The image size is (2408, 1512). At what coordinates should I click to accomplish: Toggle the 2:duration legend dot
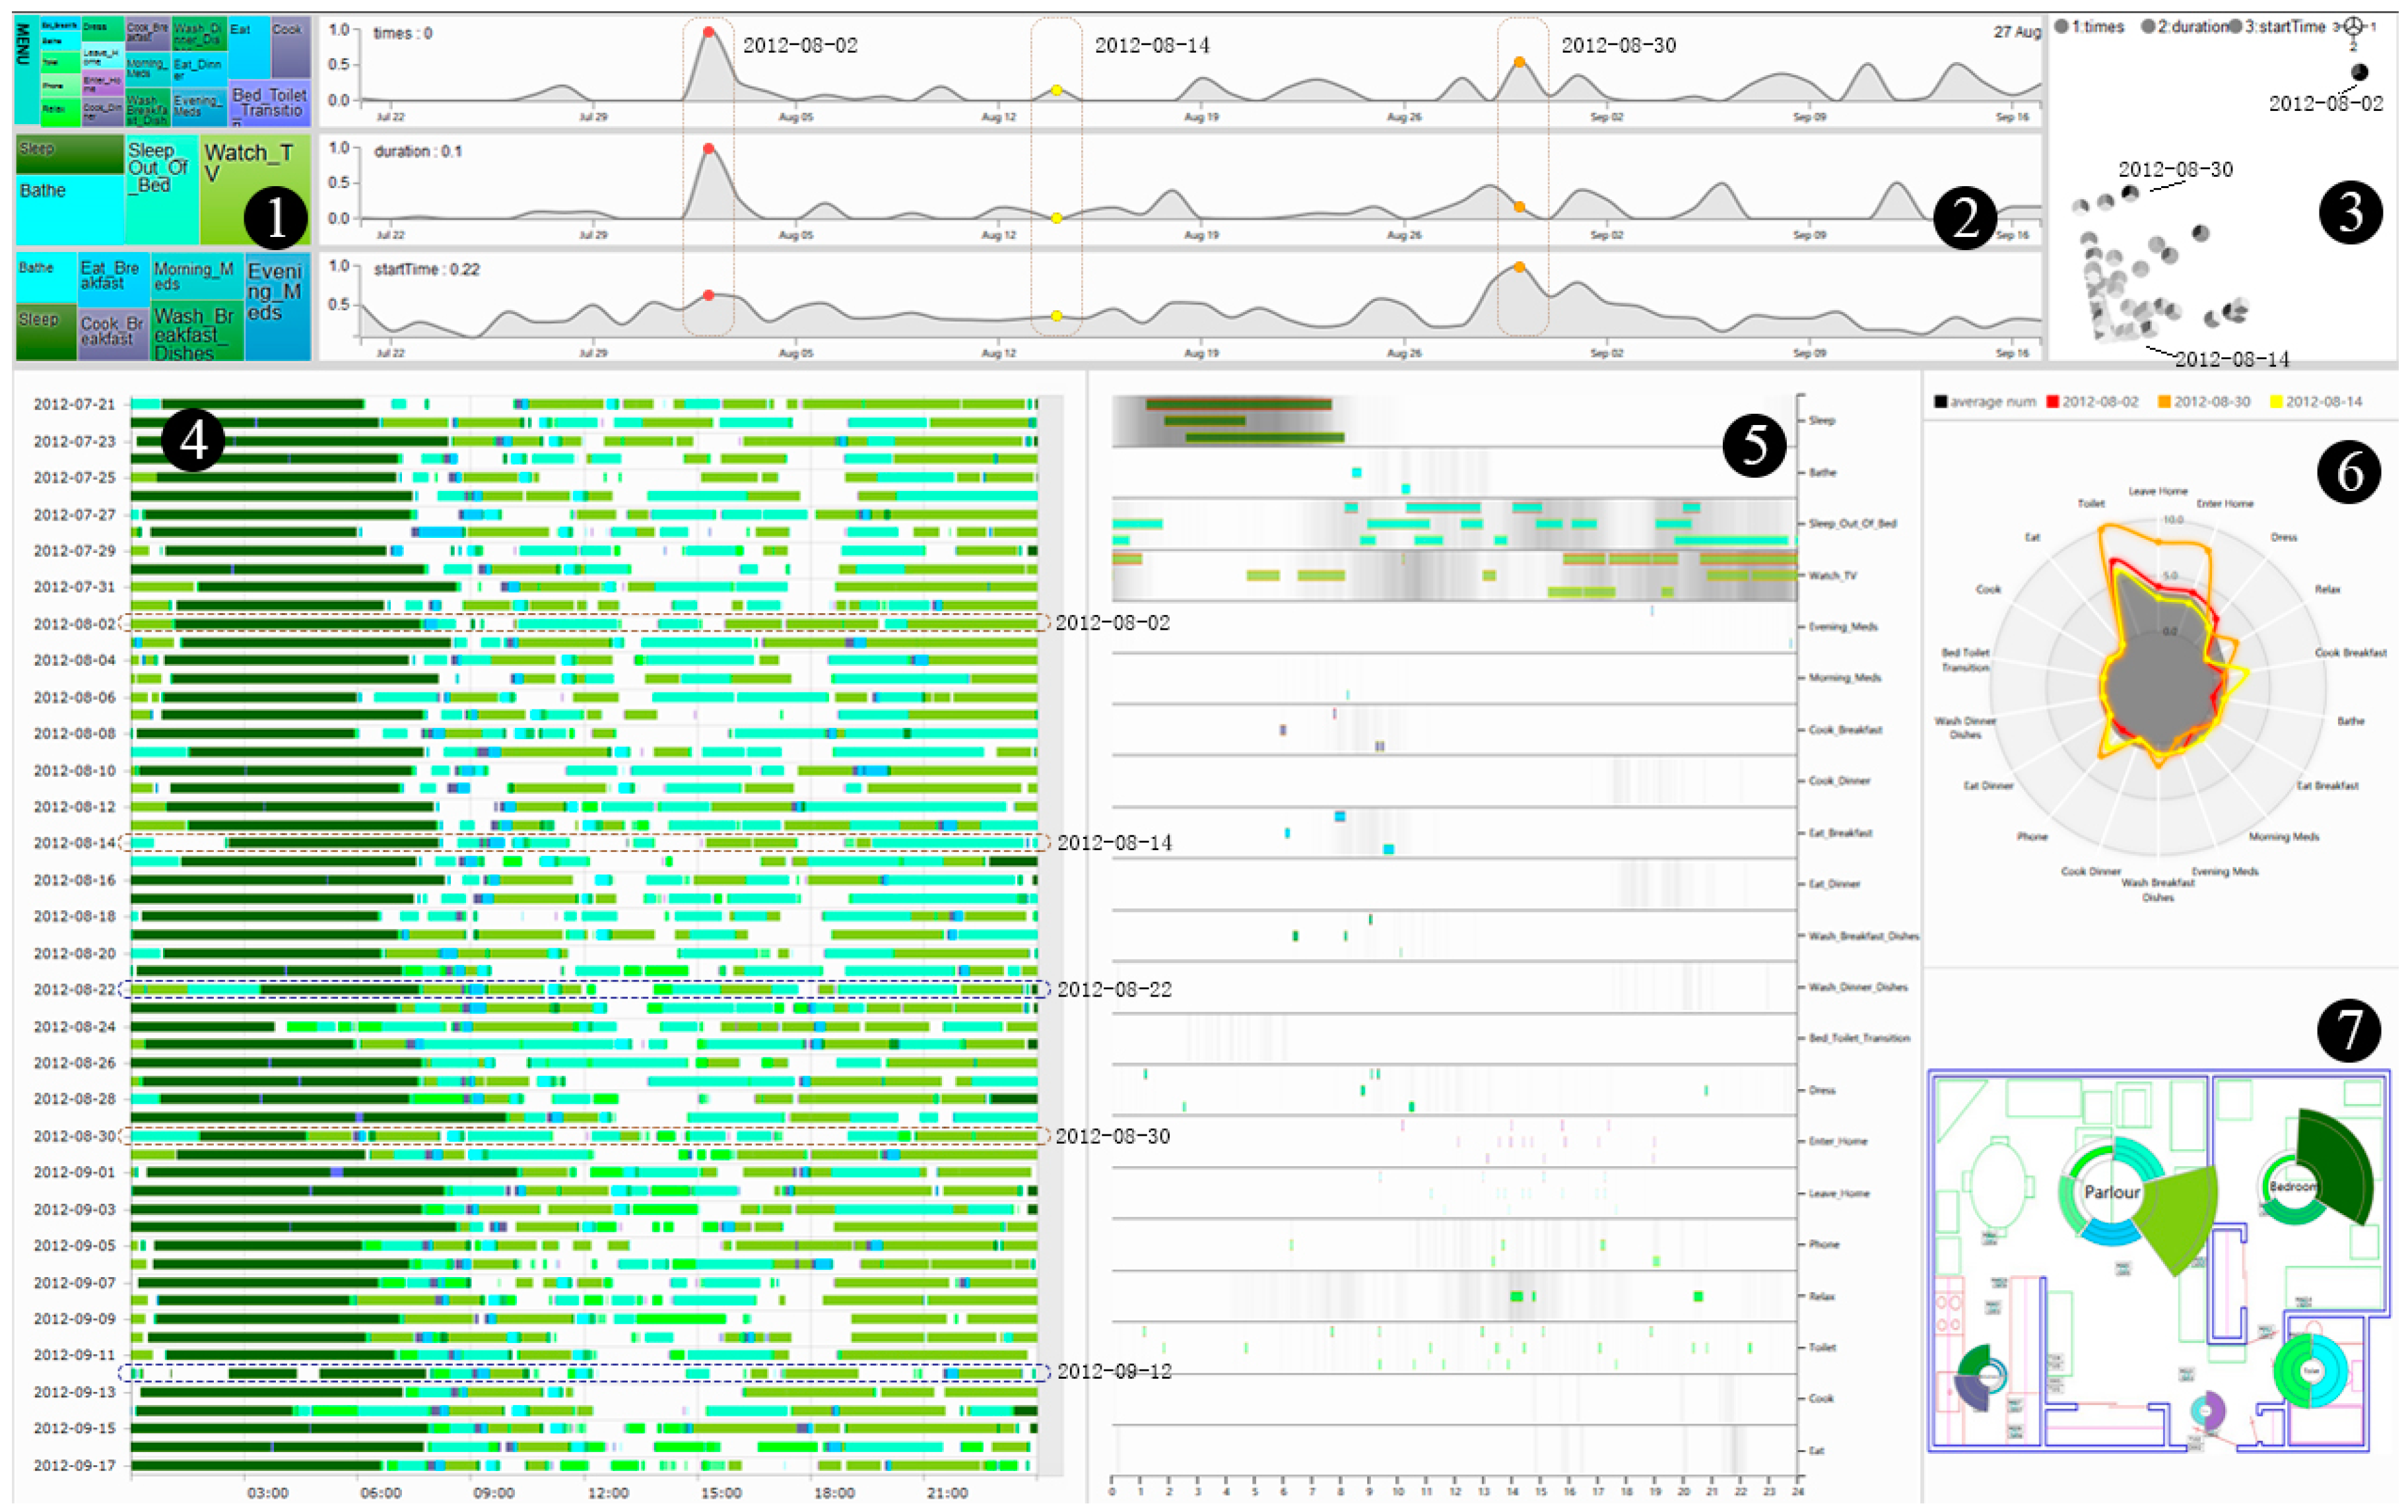coord(2148,27)
